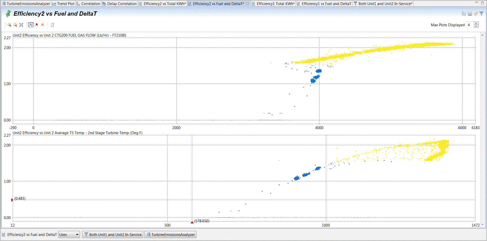
Task: Click the zoom in magnifier icon
Action: [9, 25]
